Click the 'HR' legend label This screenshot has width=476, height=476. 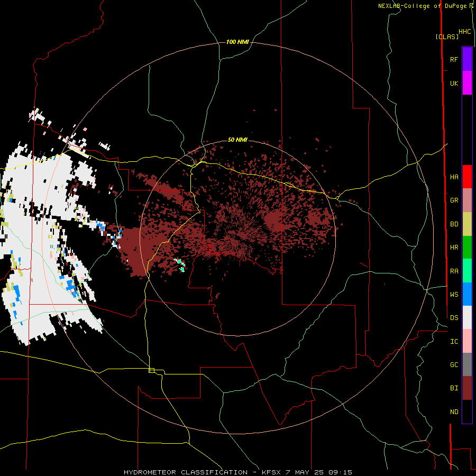[x=454, y=248]
